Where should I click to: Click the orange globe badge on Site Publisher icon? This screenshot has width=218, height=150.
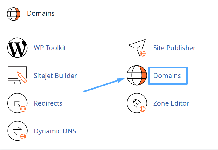point(143,54)
